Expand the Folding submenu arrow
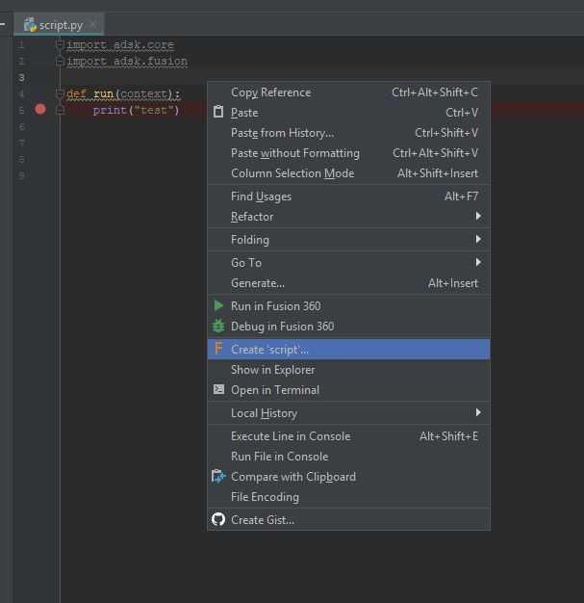Image resolution: width=584 pixels, height=603 pixels. click(478, 239)
